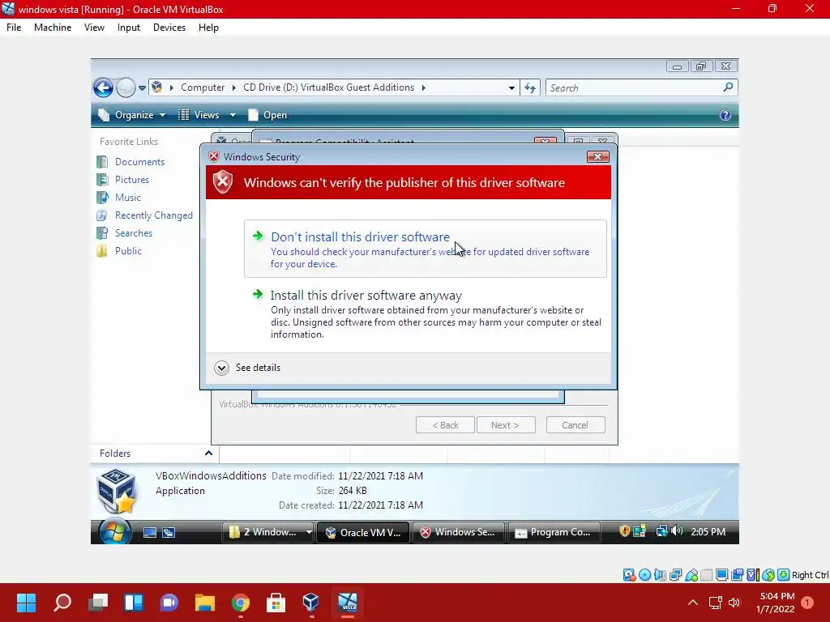Click the Open toolbar button

pos(267,115)
